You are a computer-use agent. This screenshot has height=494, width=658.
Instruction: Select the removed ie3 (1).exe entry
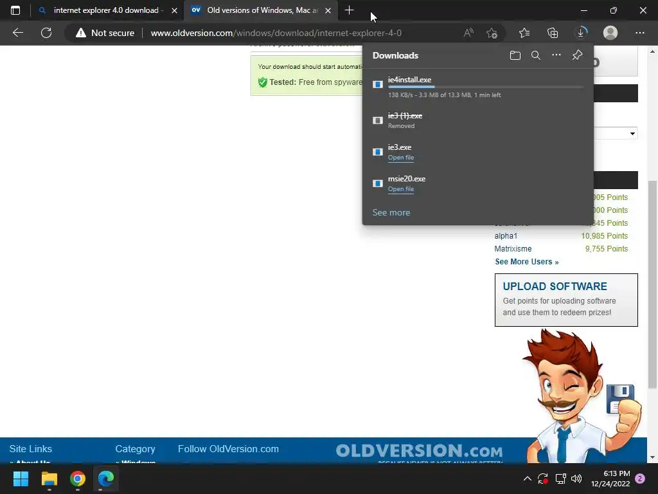pyautogui.click(x=478, y=120)
